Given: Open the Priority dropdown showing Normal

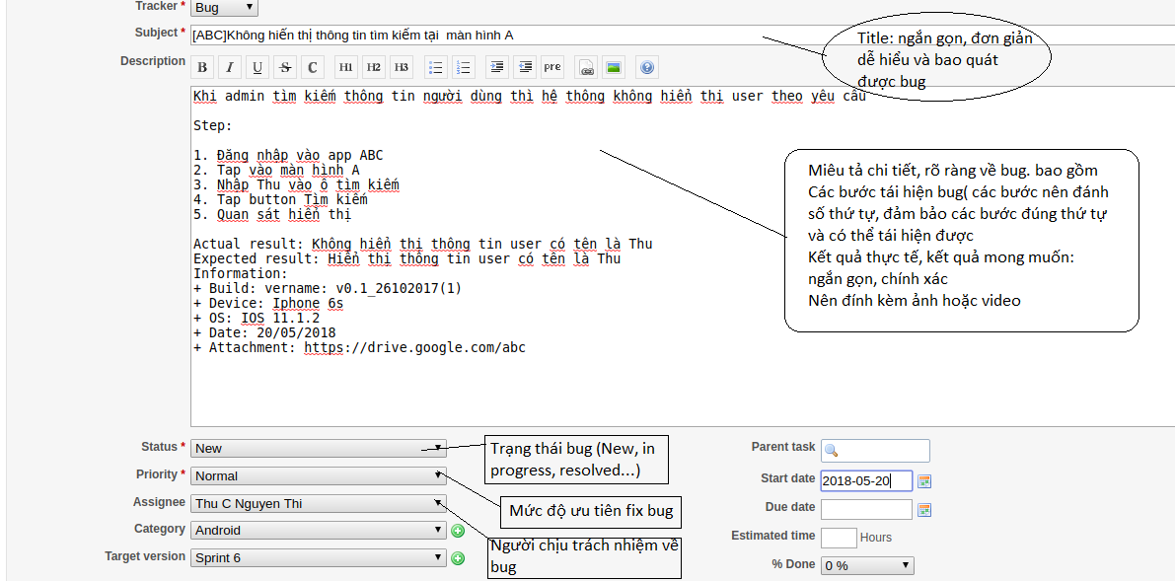Looking at the screenshot, I should (319, 476).
